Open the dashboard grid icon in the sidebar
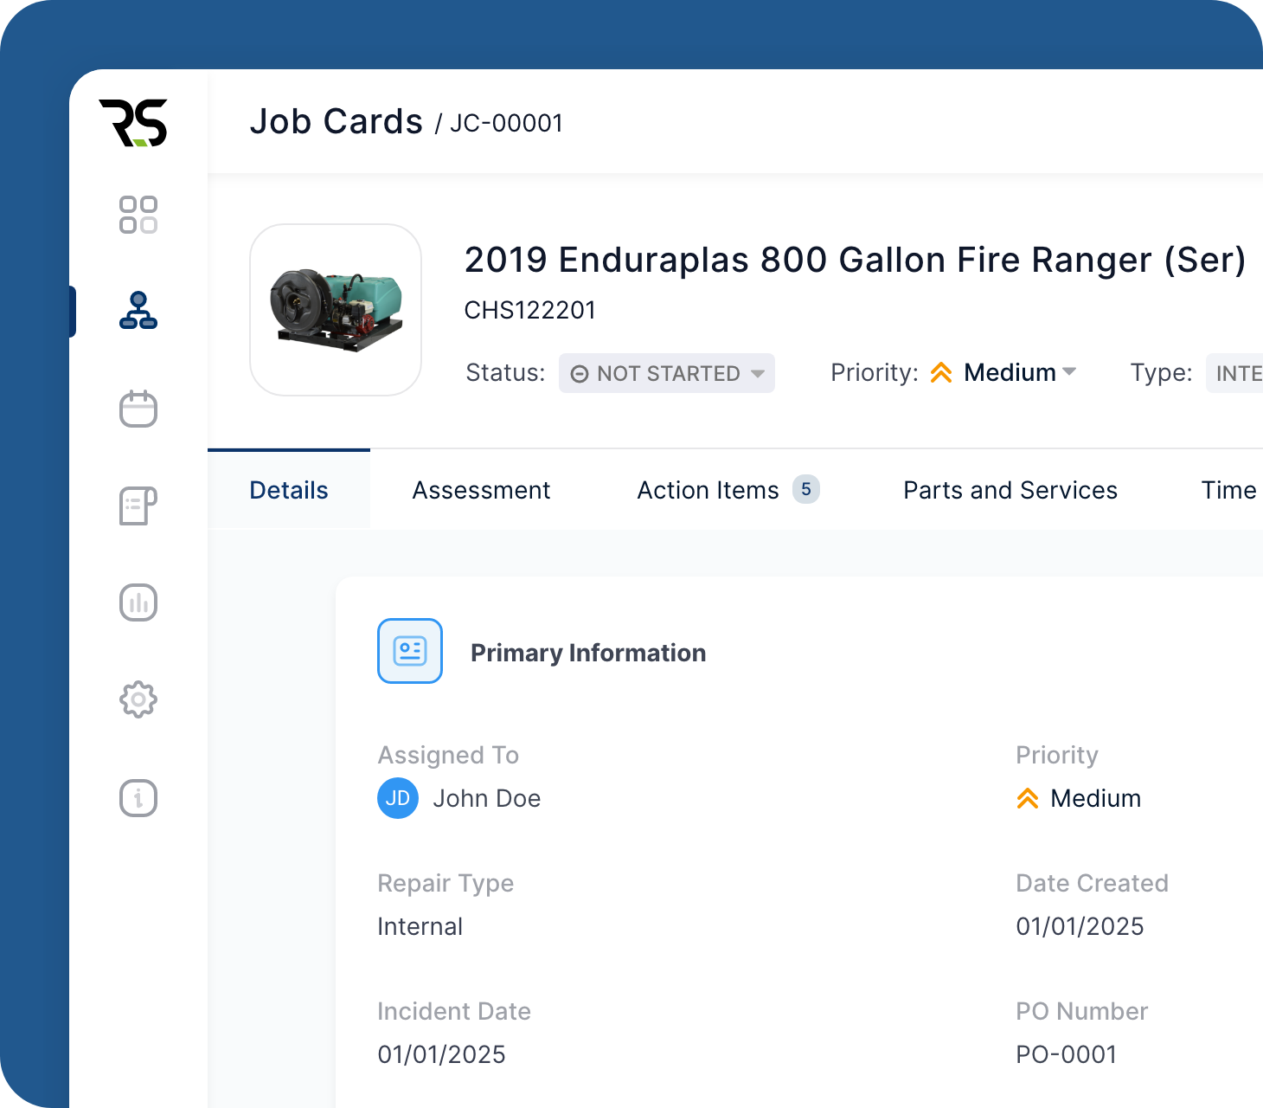Screen dimensions: 1263x1108 pos(138,215)
